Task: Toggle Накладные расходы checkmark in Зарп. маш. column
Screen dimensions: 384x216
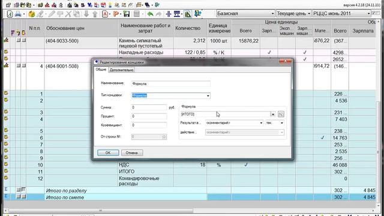Action: 304,52
